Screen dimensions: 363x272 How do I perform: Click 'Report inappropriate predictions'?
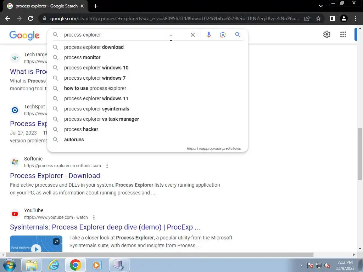214,148
